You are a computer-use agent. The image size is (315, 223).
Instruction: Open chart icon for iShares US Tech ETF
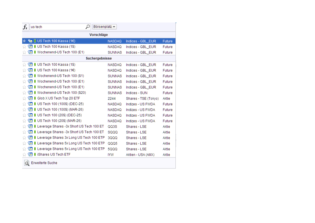coord(30,155)
